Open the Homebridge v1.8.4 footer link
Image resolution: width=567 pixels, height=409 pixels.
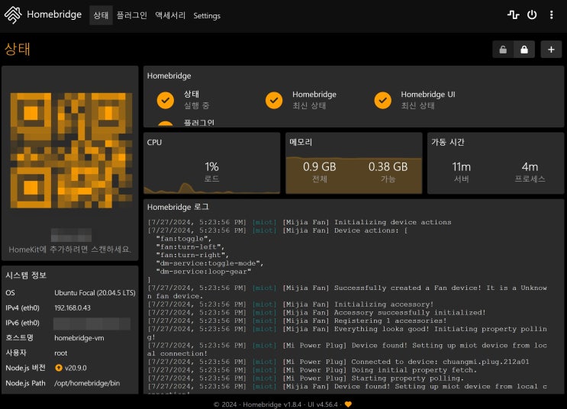tap(272, 404)
